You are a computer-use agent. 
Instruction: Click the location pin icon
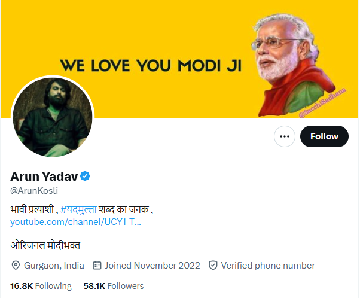[16, 265]
